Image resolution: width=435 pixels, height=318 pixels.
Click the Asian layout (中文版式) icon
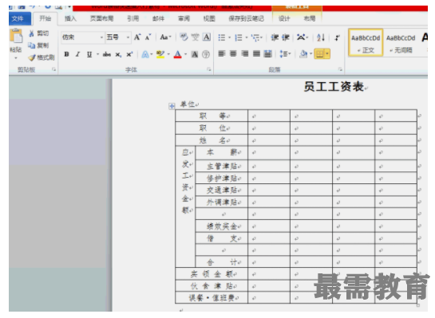(302, 37)
